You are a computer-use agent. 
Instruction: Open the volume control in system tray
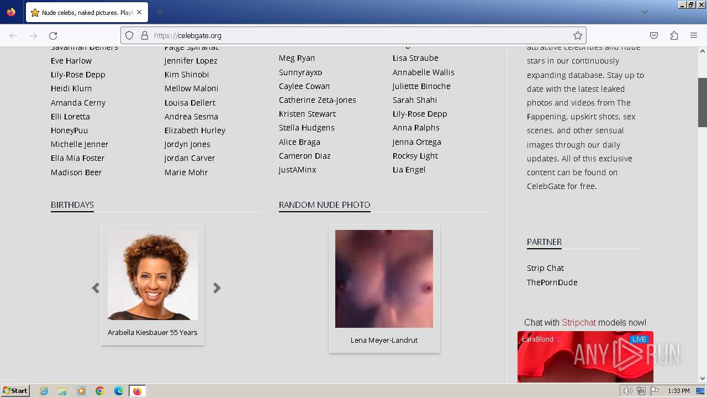pos(627,391)
